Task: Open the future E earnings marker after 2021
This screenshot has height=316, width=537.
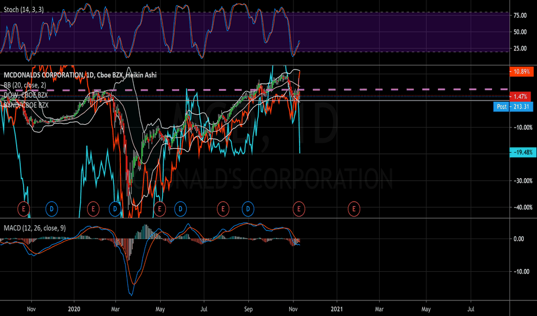Action: (x=354, y=209)
